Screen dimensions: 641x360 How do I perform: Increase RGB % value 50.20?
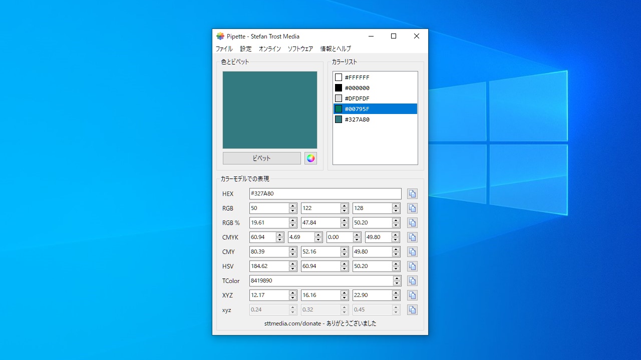(396, 220)
